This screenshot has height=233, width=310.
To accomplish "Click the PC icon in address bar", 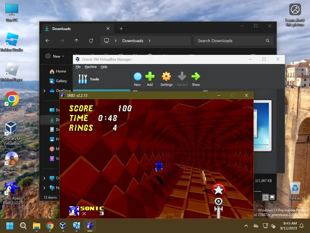I will point(107,41).
